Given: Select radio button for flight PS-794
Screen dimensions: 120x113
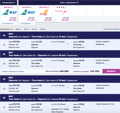Looking at the screenshot, I should click(4, 64).
